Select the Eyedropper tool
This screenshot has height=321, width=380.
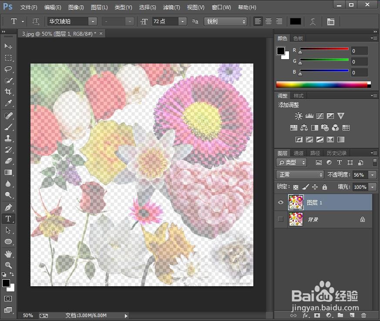[x=8, y=103]
